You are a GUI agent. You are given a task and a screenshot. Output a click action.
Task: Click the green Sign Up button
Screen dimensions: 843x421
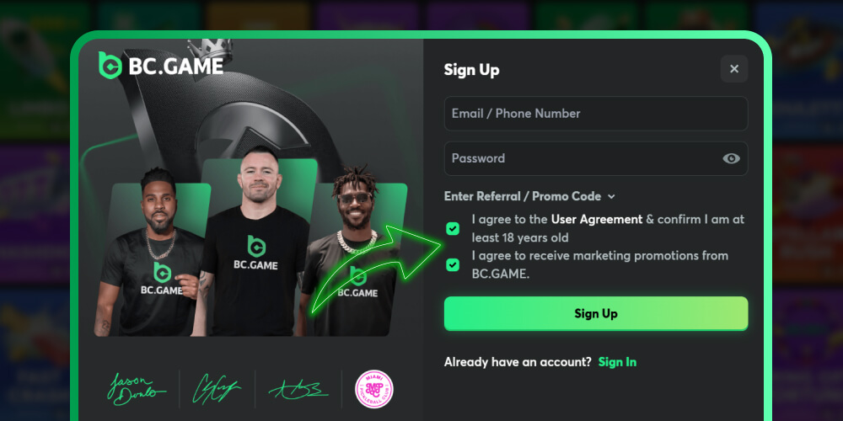click(x=596, y=313)
